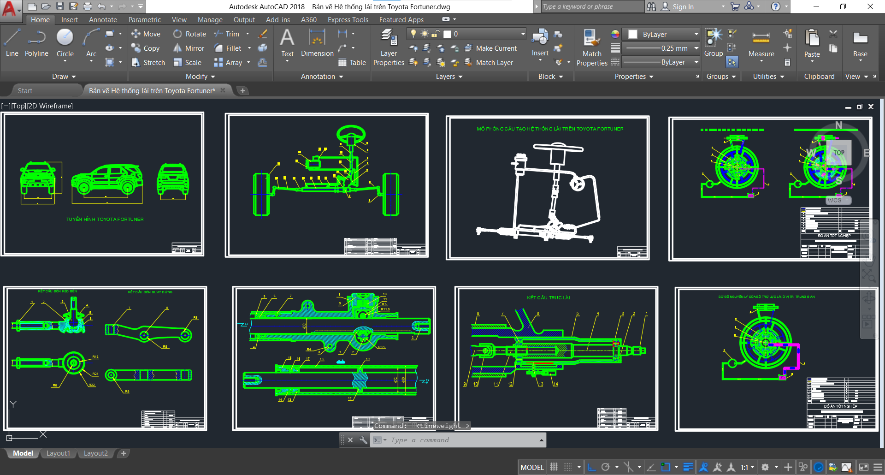The image size is (885, 475).
Task: Toggle annotation visibility in status bar
Action: coord(703,467)
